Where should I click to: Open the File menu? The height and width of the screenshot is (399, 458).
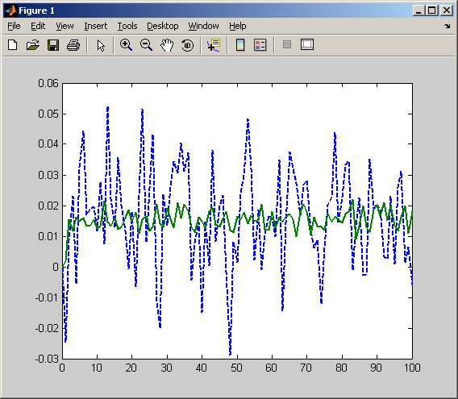point(14,26)
